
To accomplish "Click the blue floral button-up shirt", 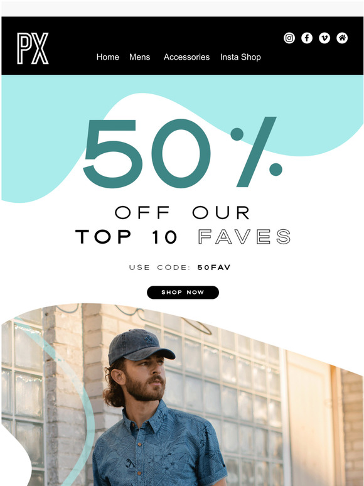I will (x=159, y=446).
